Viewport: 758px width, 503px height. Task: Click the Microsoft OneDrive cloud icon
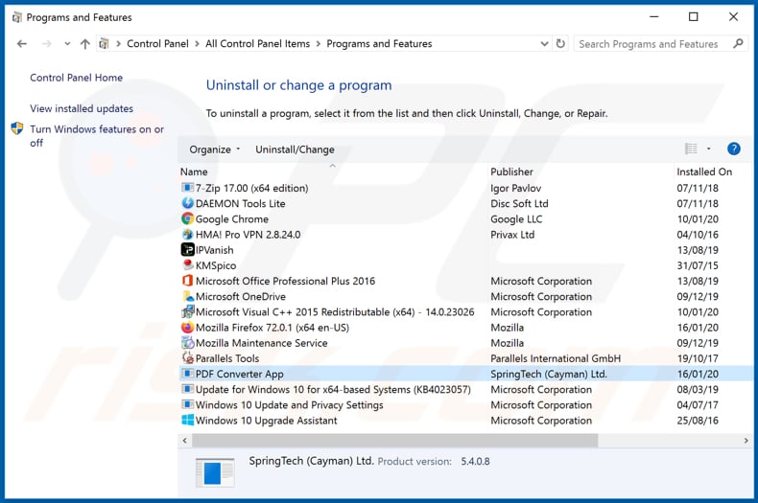pyautogui.click(x=187, y=297)
